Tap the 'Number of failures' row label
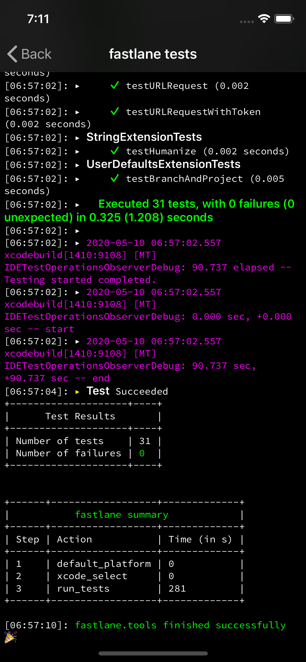This screenshot has height=662, width=306. [69, 453]
